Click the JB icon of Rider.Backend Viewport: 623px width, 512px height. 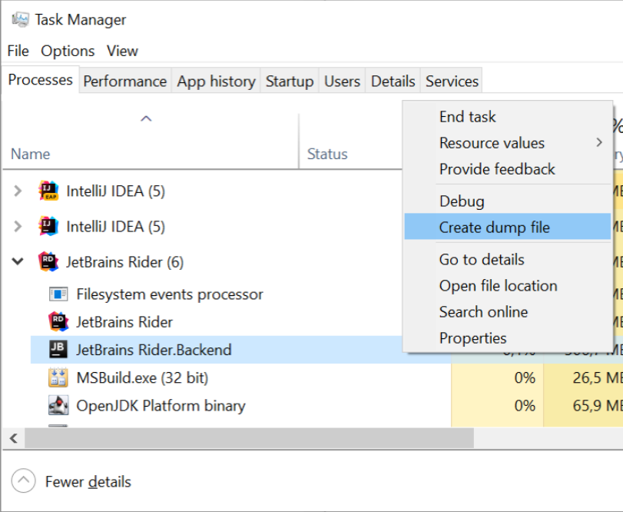coord(58,350)
